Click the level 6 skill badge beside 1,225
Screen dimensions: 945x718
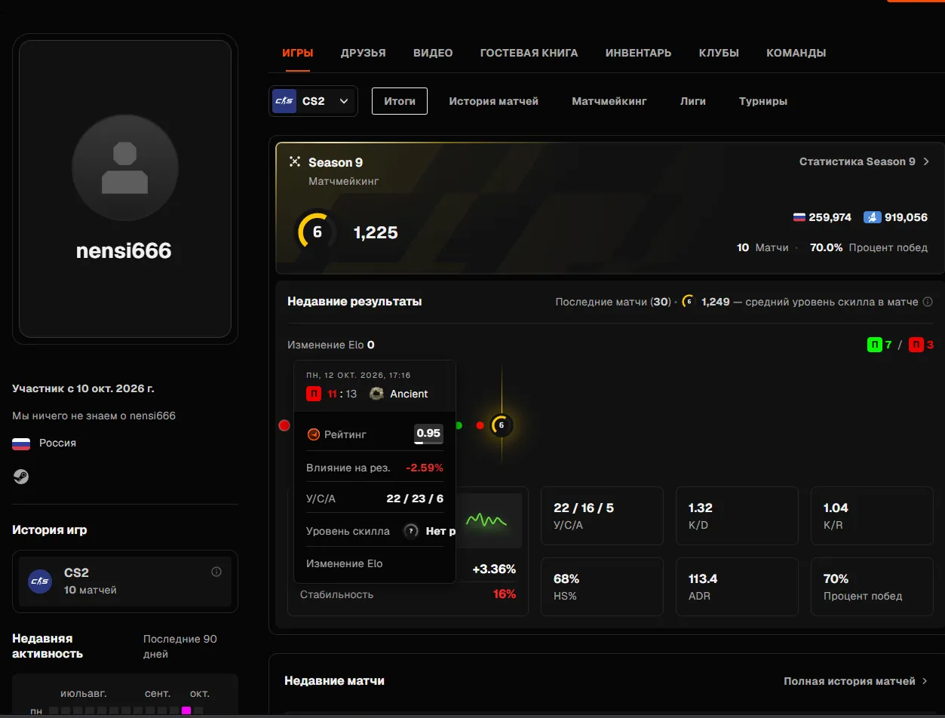pos(317,232)
